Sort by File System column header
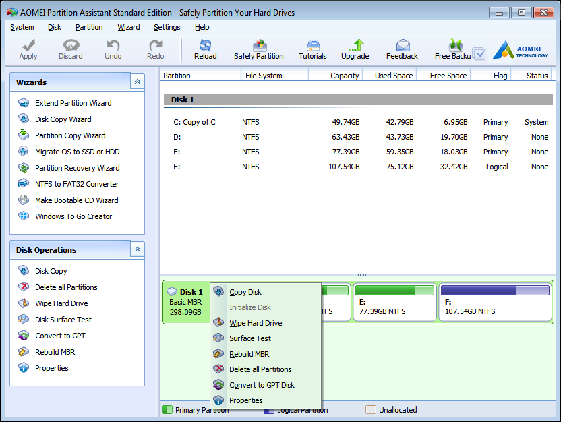 (x=275, y=76)
